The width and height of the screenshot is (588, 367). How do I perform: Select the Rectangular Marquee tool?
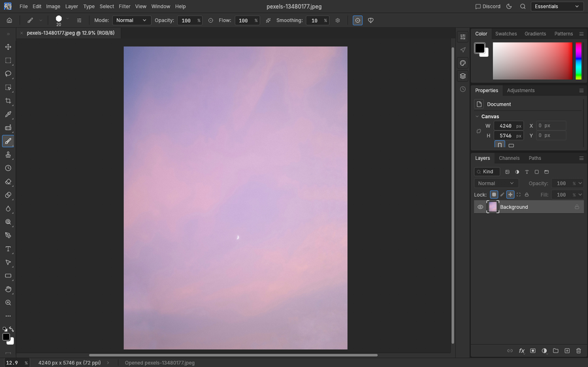coord(8,60)
